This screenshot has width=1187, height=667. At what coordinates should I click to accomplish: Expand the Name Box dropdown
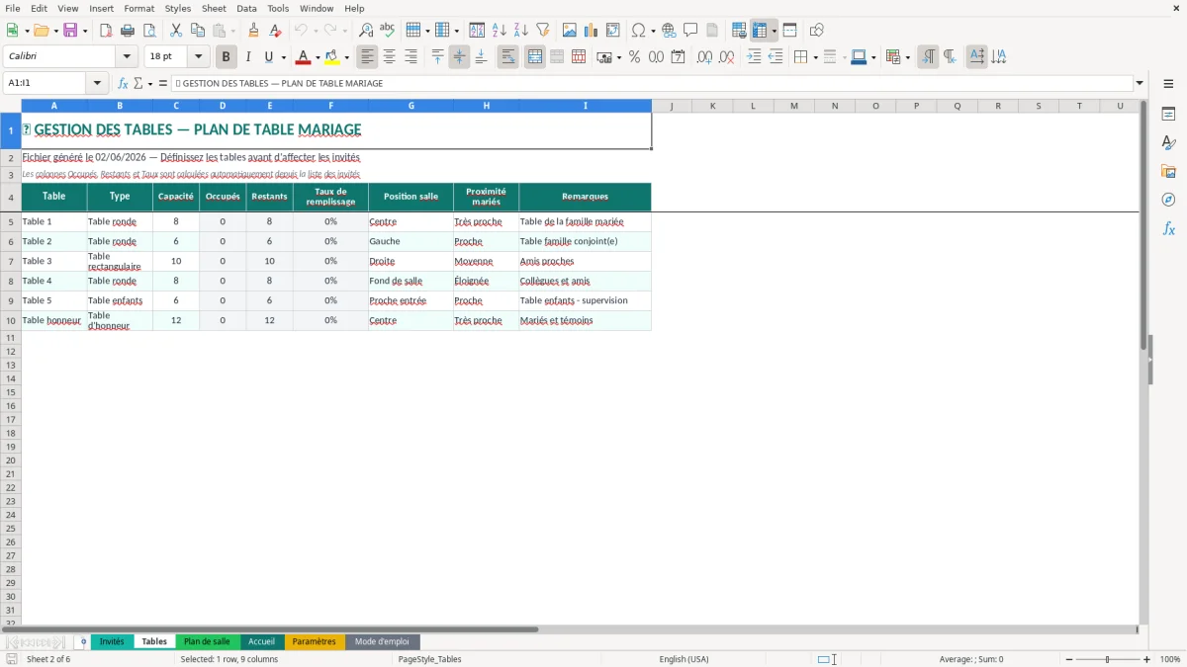[97, 83]
